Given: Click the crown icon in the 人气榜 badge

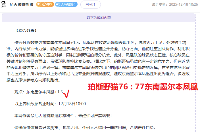Looking at the screenshot, I should (58, 5).
